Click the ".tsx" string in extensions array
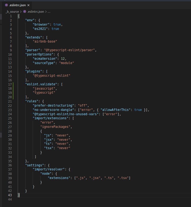 tap(123, 178)
